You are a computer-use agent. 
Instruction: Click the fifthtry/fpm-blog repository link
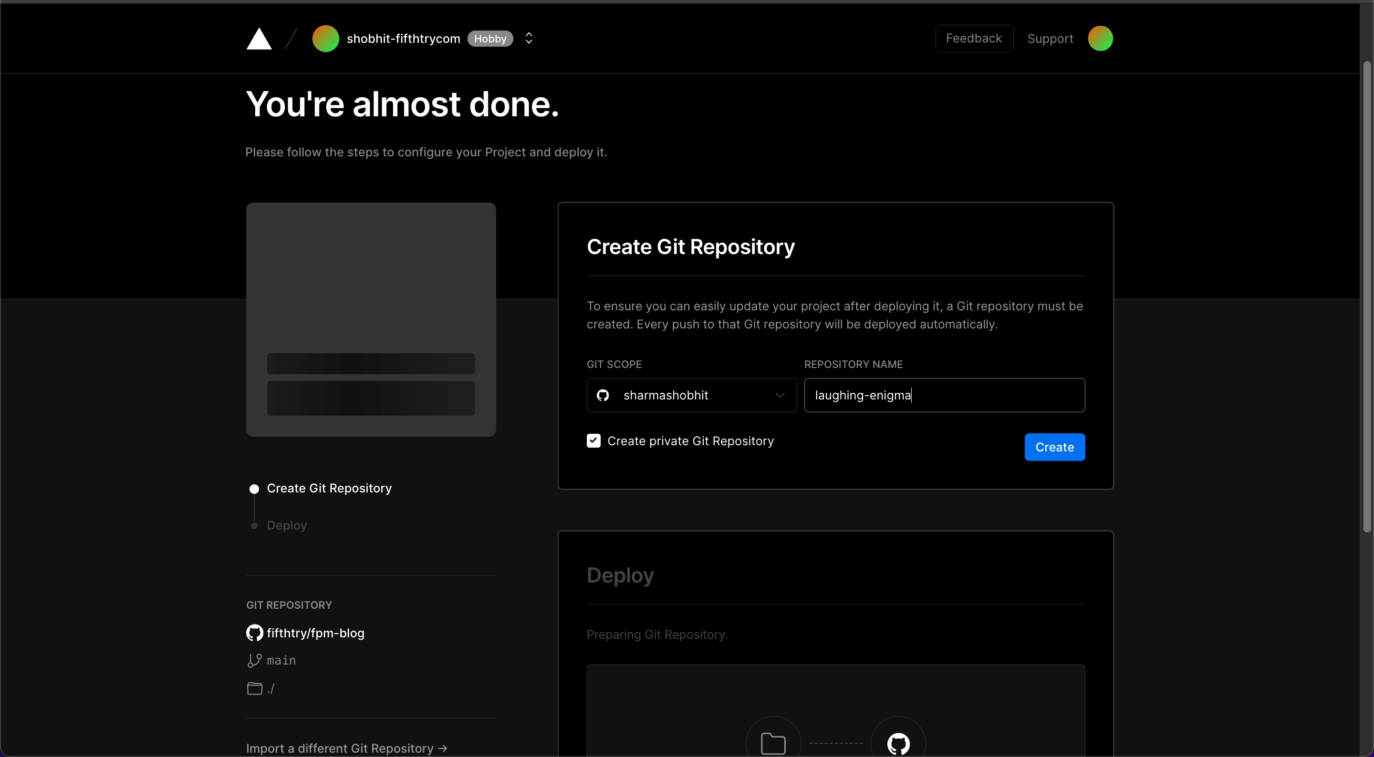(x=315, y=633)
